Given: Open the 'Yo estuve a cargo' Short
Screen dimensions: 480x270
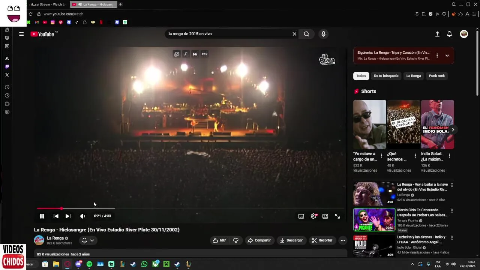Looking at the screenshot, I should (x=369, y=124).
